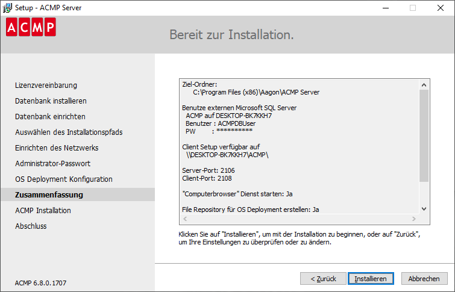This screenshot has height=292, width=455.
Task: Click the Installieren button
Action: pos(371,279)
